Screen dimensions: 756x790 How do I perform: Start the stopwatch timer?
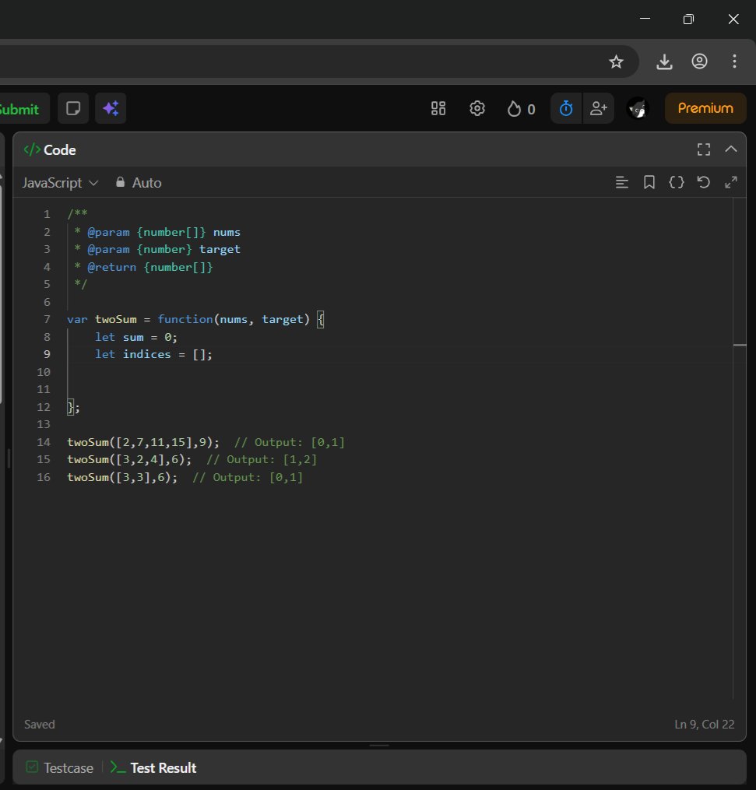tap(566, 108)
